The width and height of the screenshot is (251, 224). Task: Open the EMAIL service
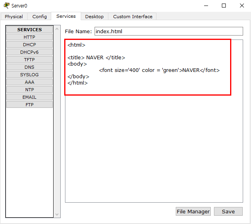click(x=30, y=97)
